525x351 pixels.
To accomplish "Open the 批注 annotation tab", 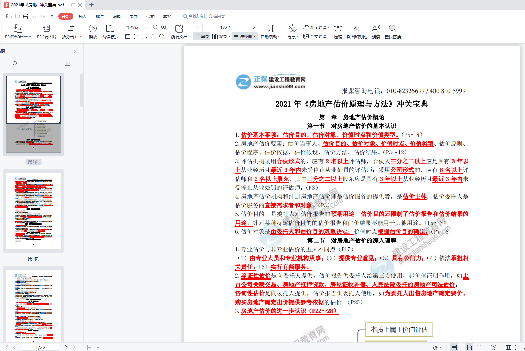I will tap(99, 16).
